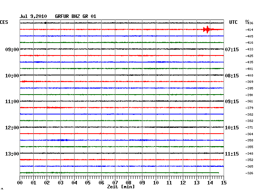
Task: Click the date label Jul 9,2010
Action: click(33, 16)
